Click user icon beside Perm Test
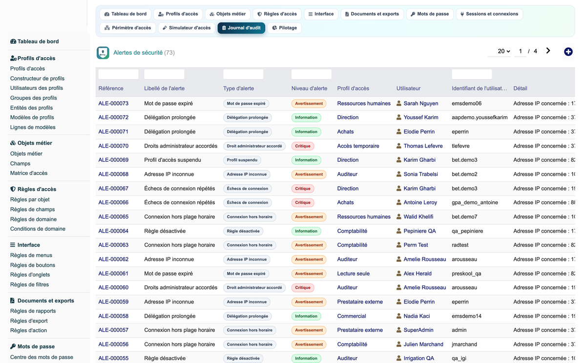This screenshot has width=586, height=363. pos(399,245)
